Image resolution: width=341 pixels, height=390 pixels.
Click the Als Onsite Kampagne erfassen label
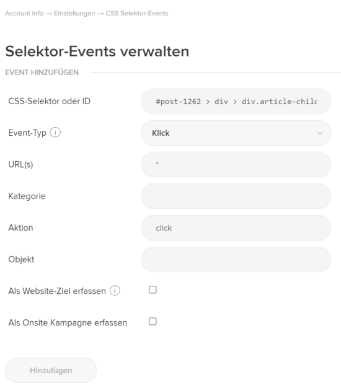(x=68, y=322)
